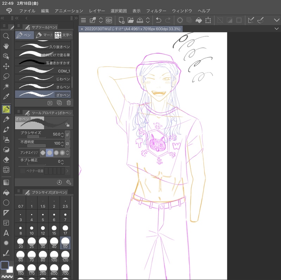Open save options up-down arrows
The width and height of the screenshot is (281, 280).
148,20
